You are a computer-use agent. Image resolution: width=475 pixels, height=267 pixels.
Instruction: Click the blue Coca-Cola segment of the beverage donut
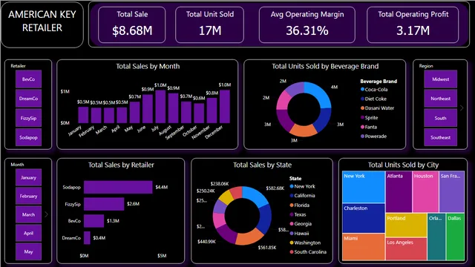321,94
